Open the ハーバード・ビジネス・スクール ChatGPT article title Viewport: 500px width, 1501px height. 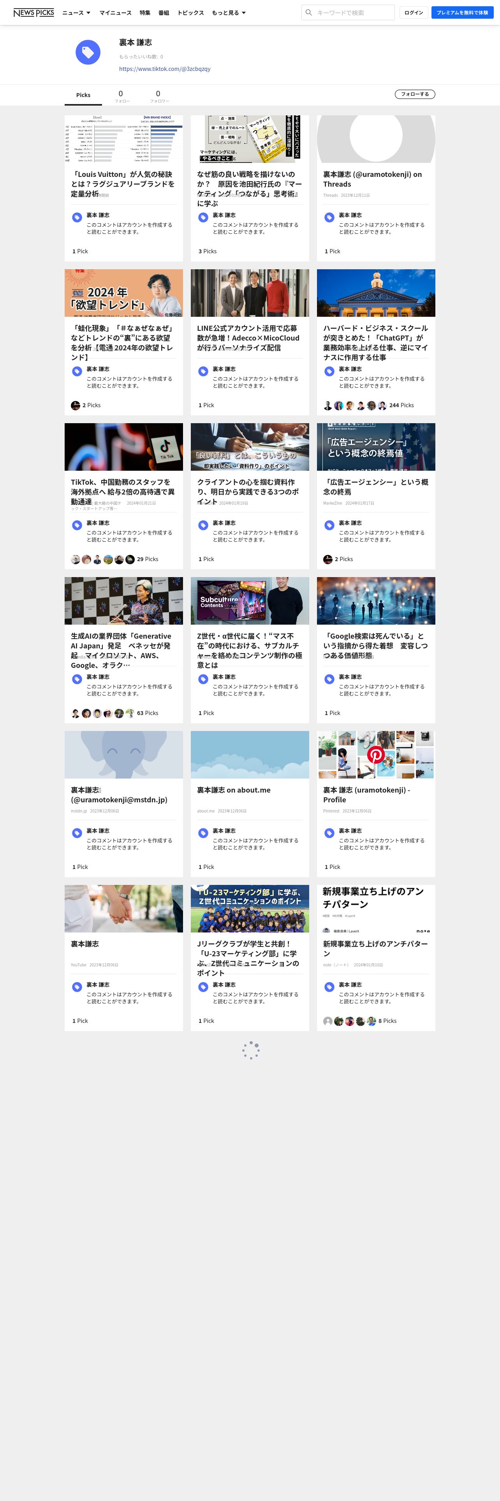click(375, 343)
